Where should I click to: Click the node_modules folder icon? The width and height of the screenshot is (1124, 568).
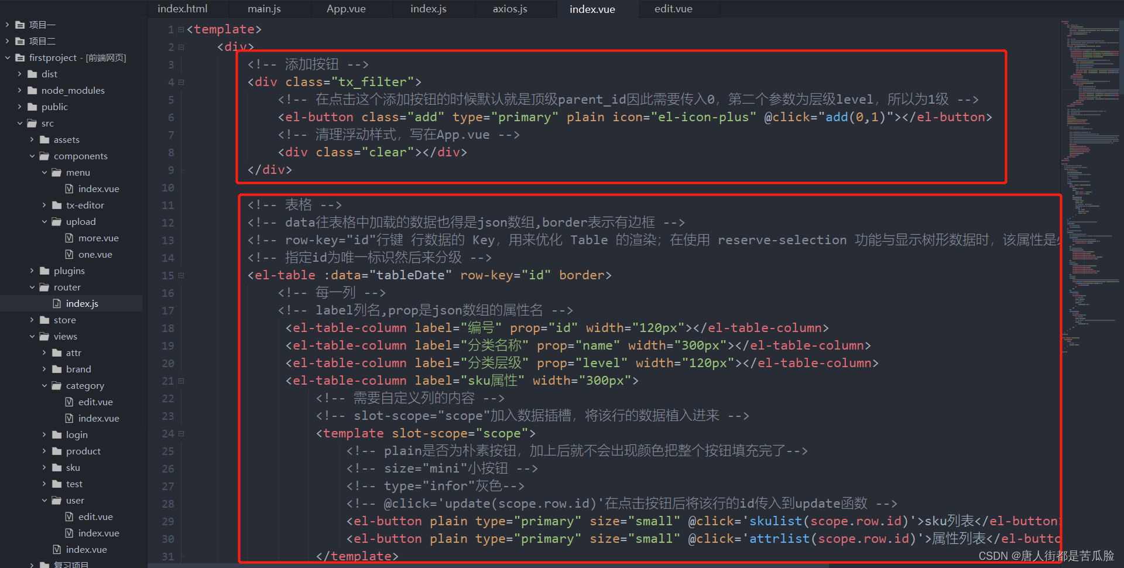32,90
